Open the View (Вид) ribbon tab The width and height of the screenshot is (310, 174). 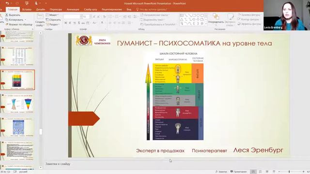pyautogui.click(x=129, y=10)
